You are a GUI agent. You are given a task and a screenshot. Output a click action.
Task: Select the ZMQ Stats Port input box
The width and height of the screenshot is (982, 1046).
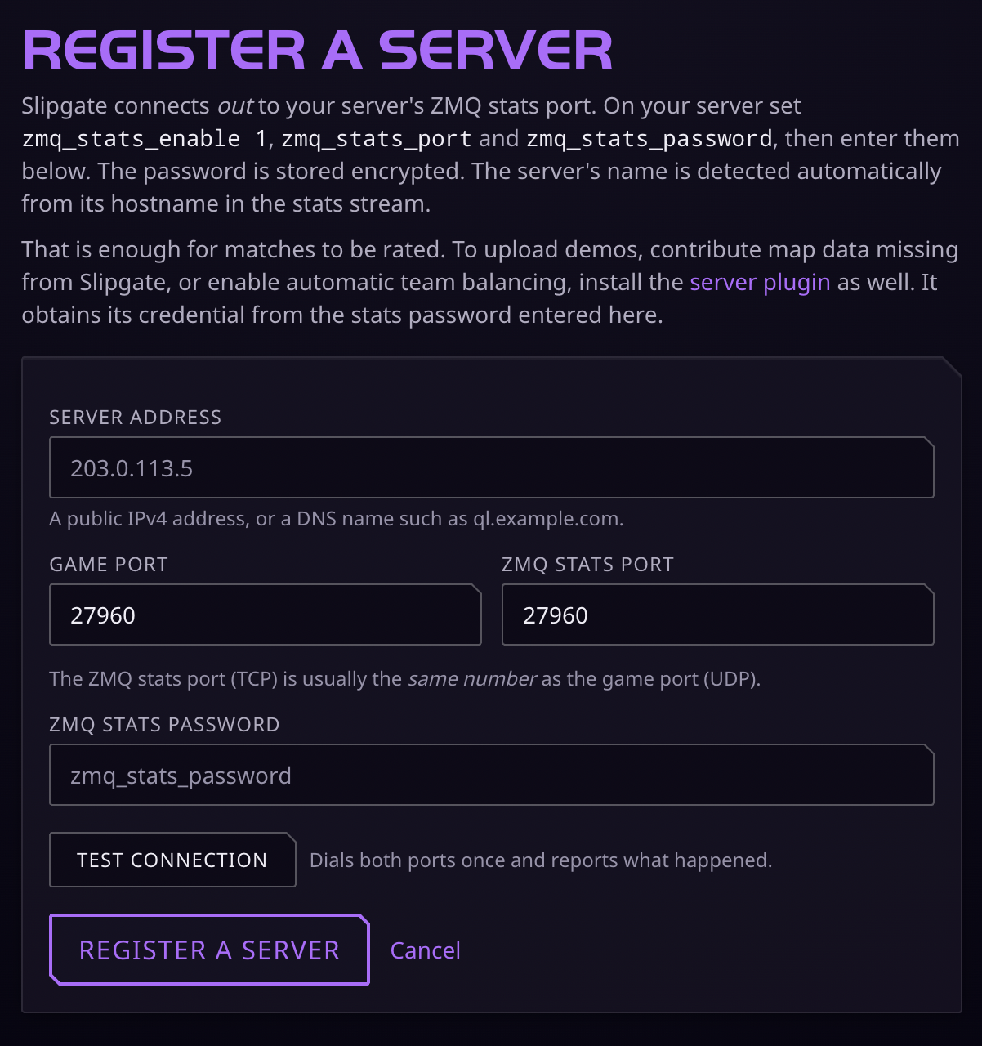pyautogui.click(x=717, y=615)
